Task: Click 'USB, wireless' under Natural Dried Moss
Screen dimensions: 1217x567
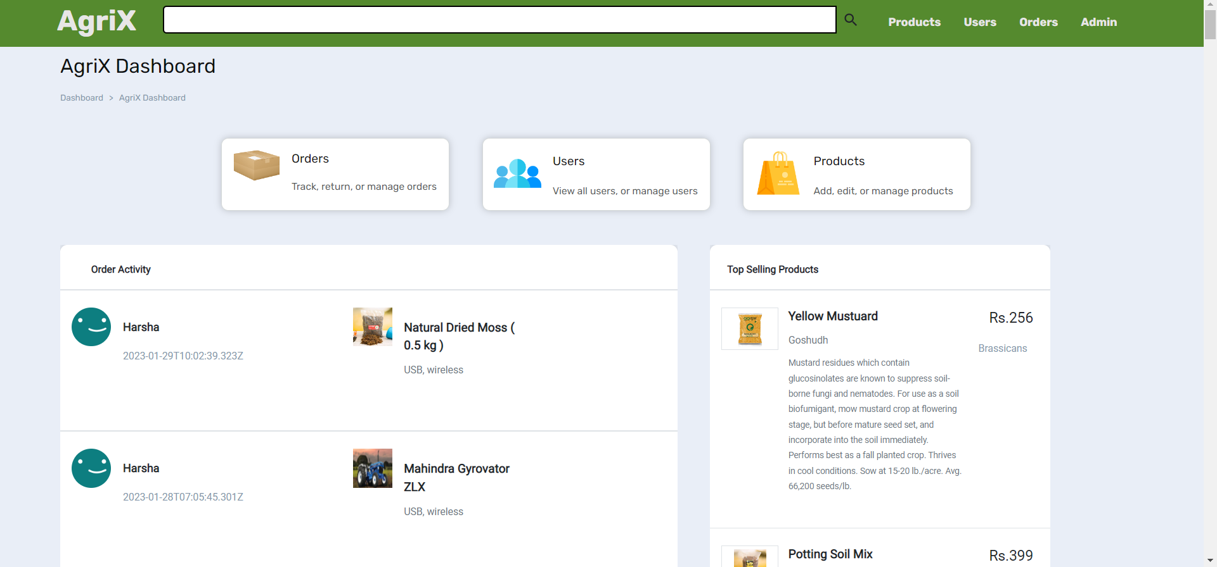Action: 434,370
